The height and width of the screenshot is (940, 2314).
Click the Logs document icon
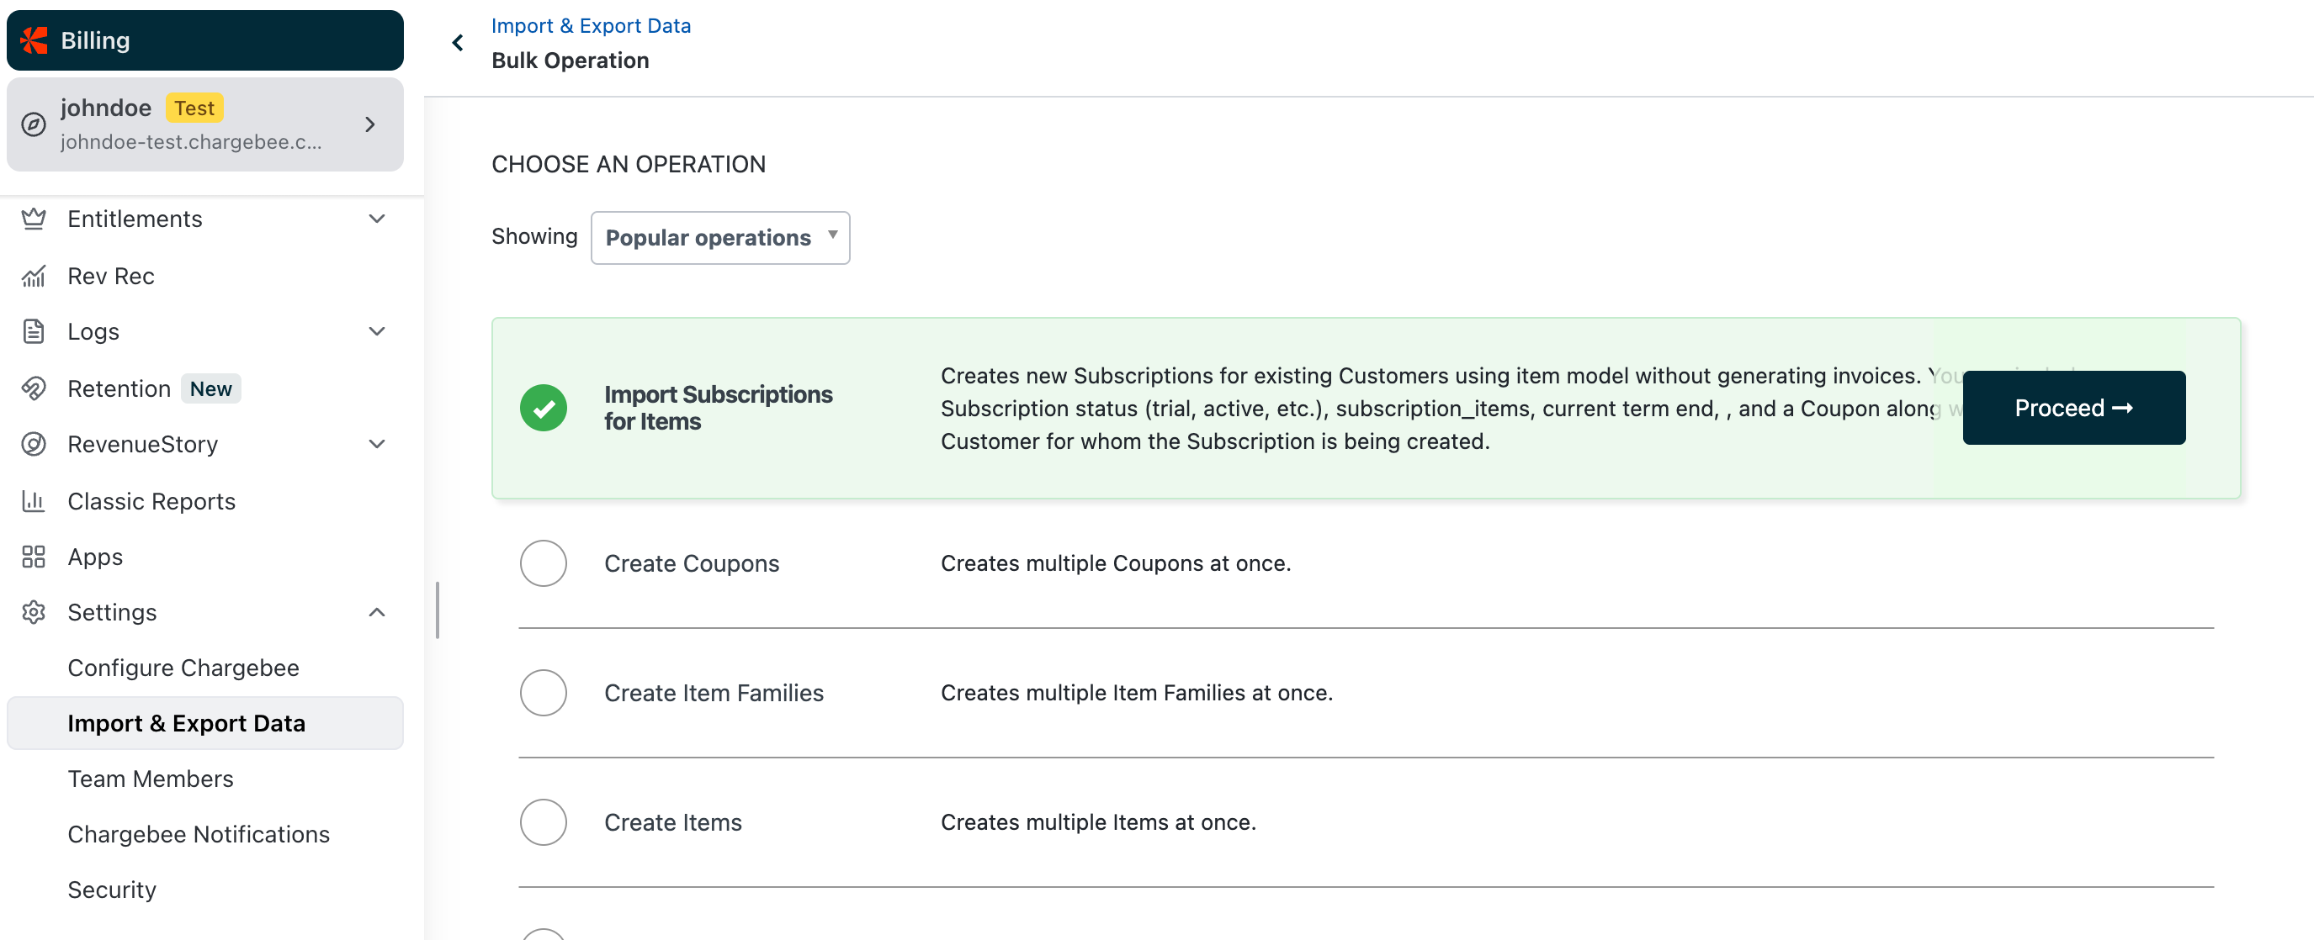tap(34, 331)
